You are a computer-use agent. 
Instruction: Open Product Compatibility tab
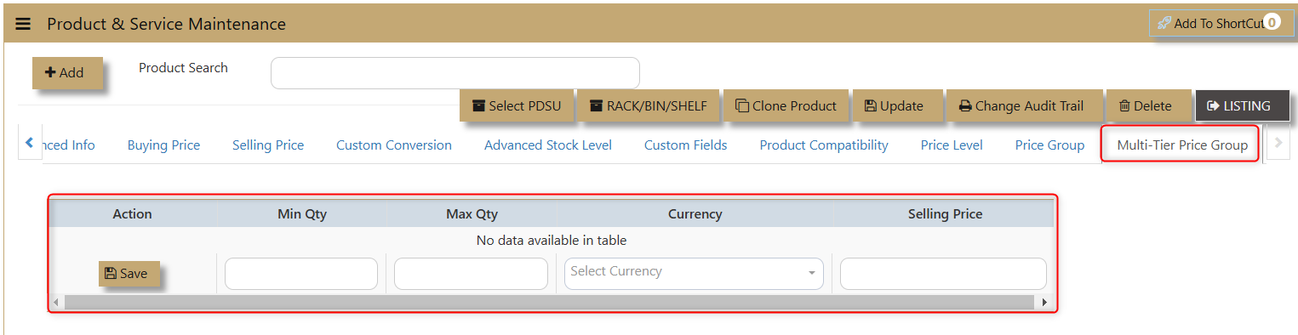coord(824,145)
